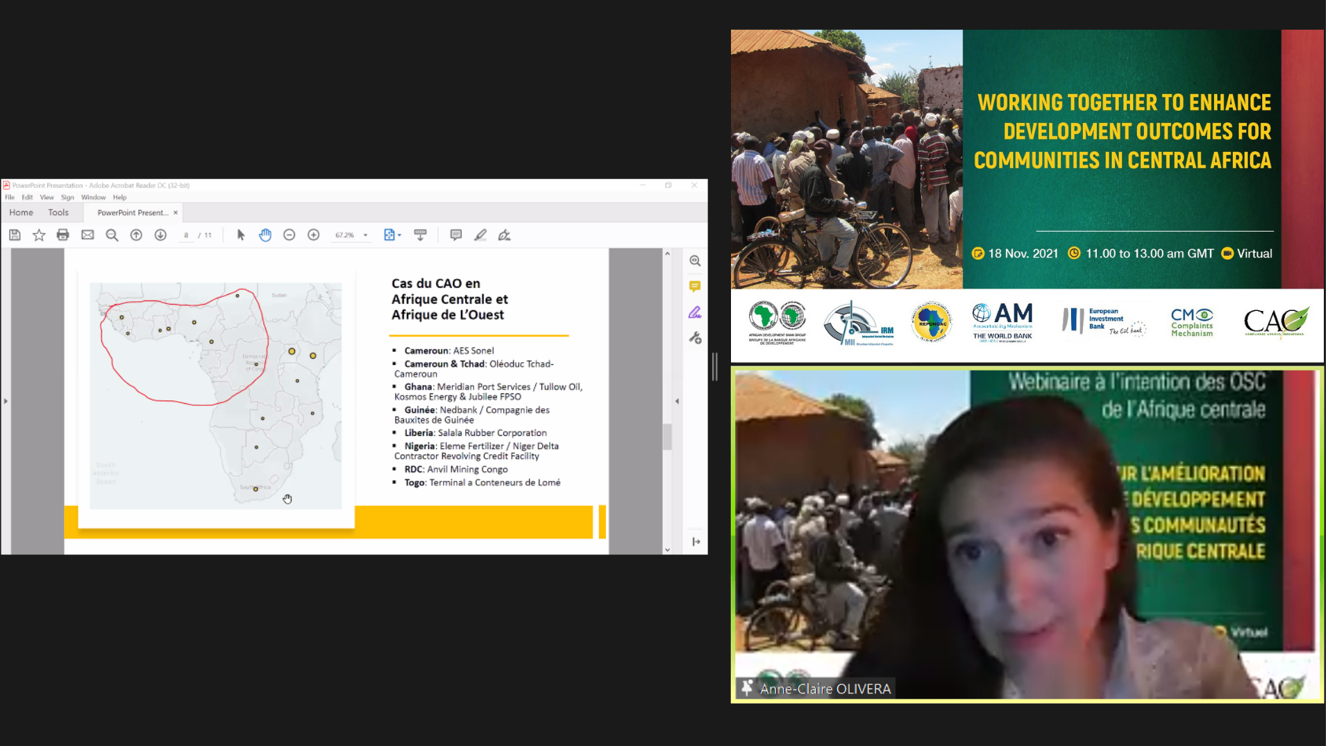Click the European Investment Bank logo
Image resolution: width=1328 pixels, height=746 pixels.
click(x=1104, y=321)
